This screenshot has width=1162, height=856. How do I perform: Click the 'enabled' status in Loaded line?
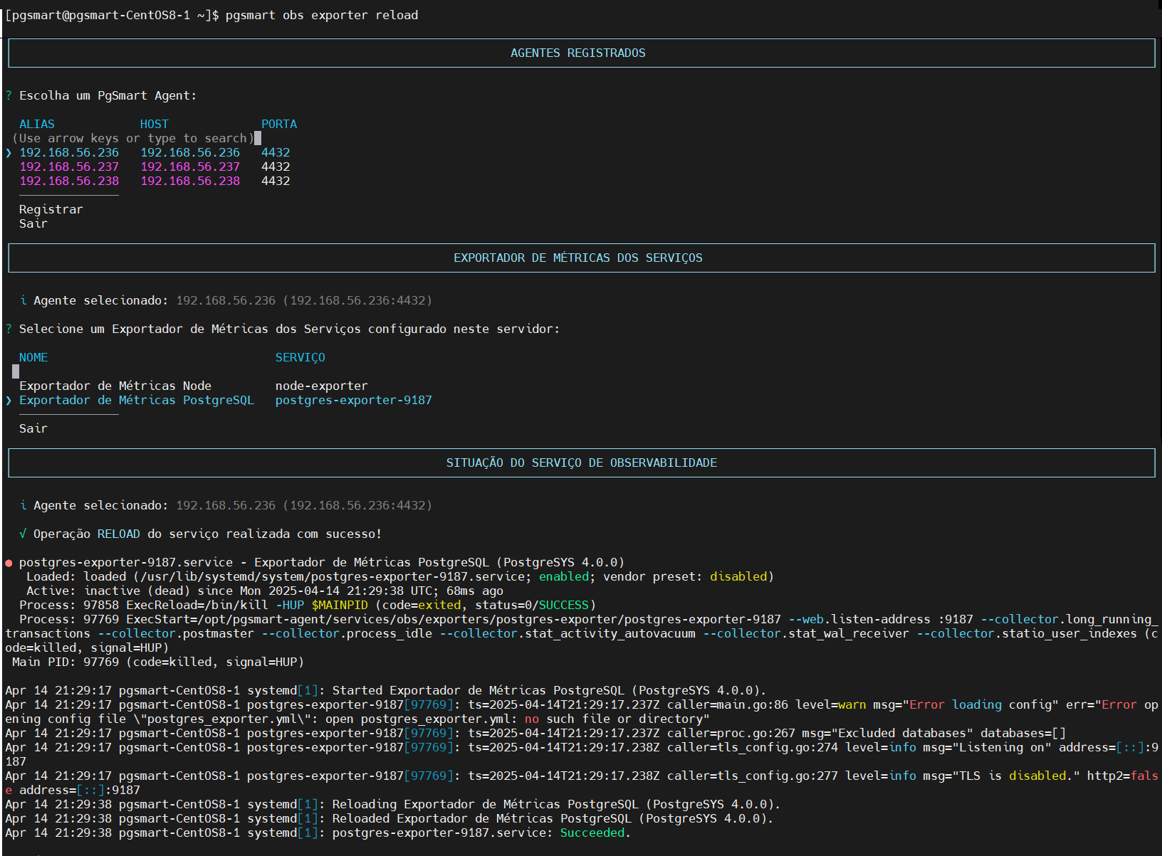coord(564,576)
